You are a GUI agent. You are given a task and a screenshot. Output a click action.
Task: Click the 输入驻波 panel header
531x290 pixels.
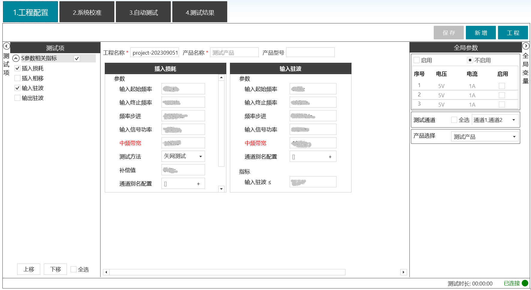290,69
